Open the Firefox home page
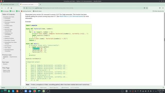This screenshot has height=93, width=165. coord(11,8)
